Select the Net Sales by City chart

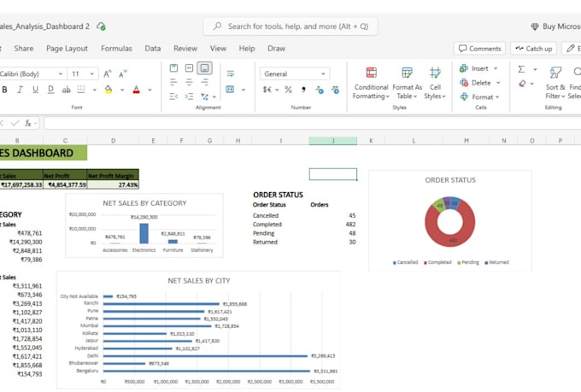coord(198,330)
